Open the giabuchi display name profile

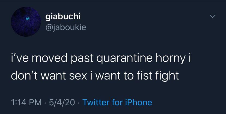pyautogui.click(x=63, y=17)
